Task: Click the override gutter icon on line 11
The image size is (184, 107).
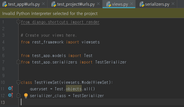Action: click(10, 88)
